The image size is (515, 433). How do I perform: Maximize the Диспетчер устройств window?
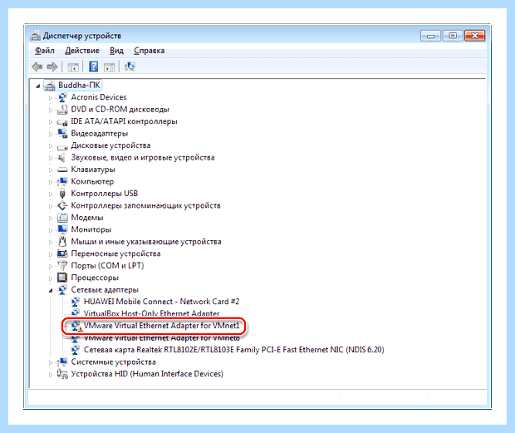pos(453,36)
